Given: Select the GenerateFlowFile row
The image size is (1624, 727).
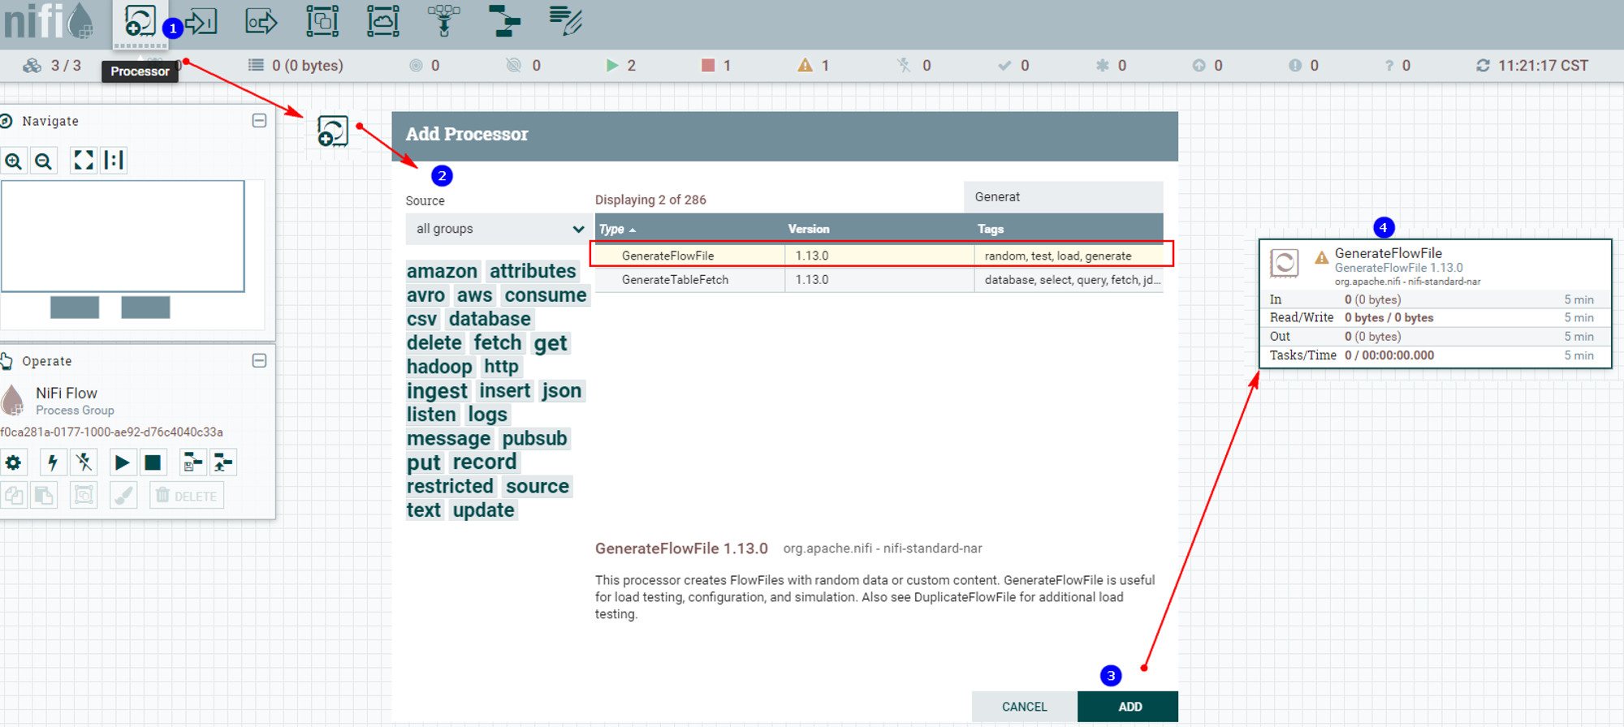Looking at the screenshot, I should coord(880,256).
